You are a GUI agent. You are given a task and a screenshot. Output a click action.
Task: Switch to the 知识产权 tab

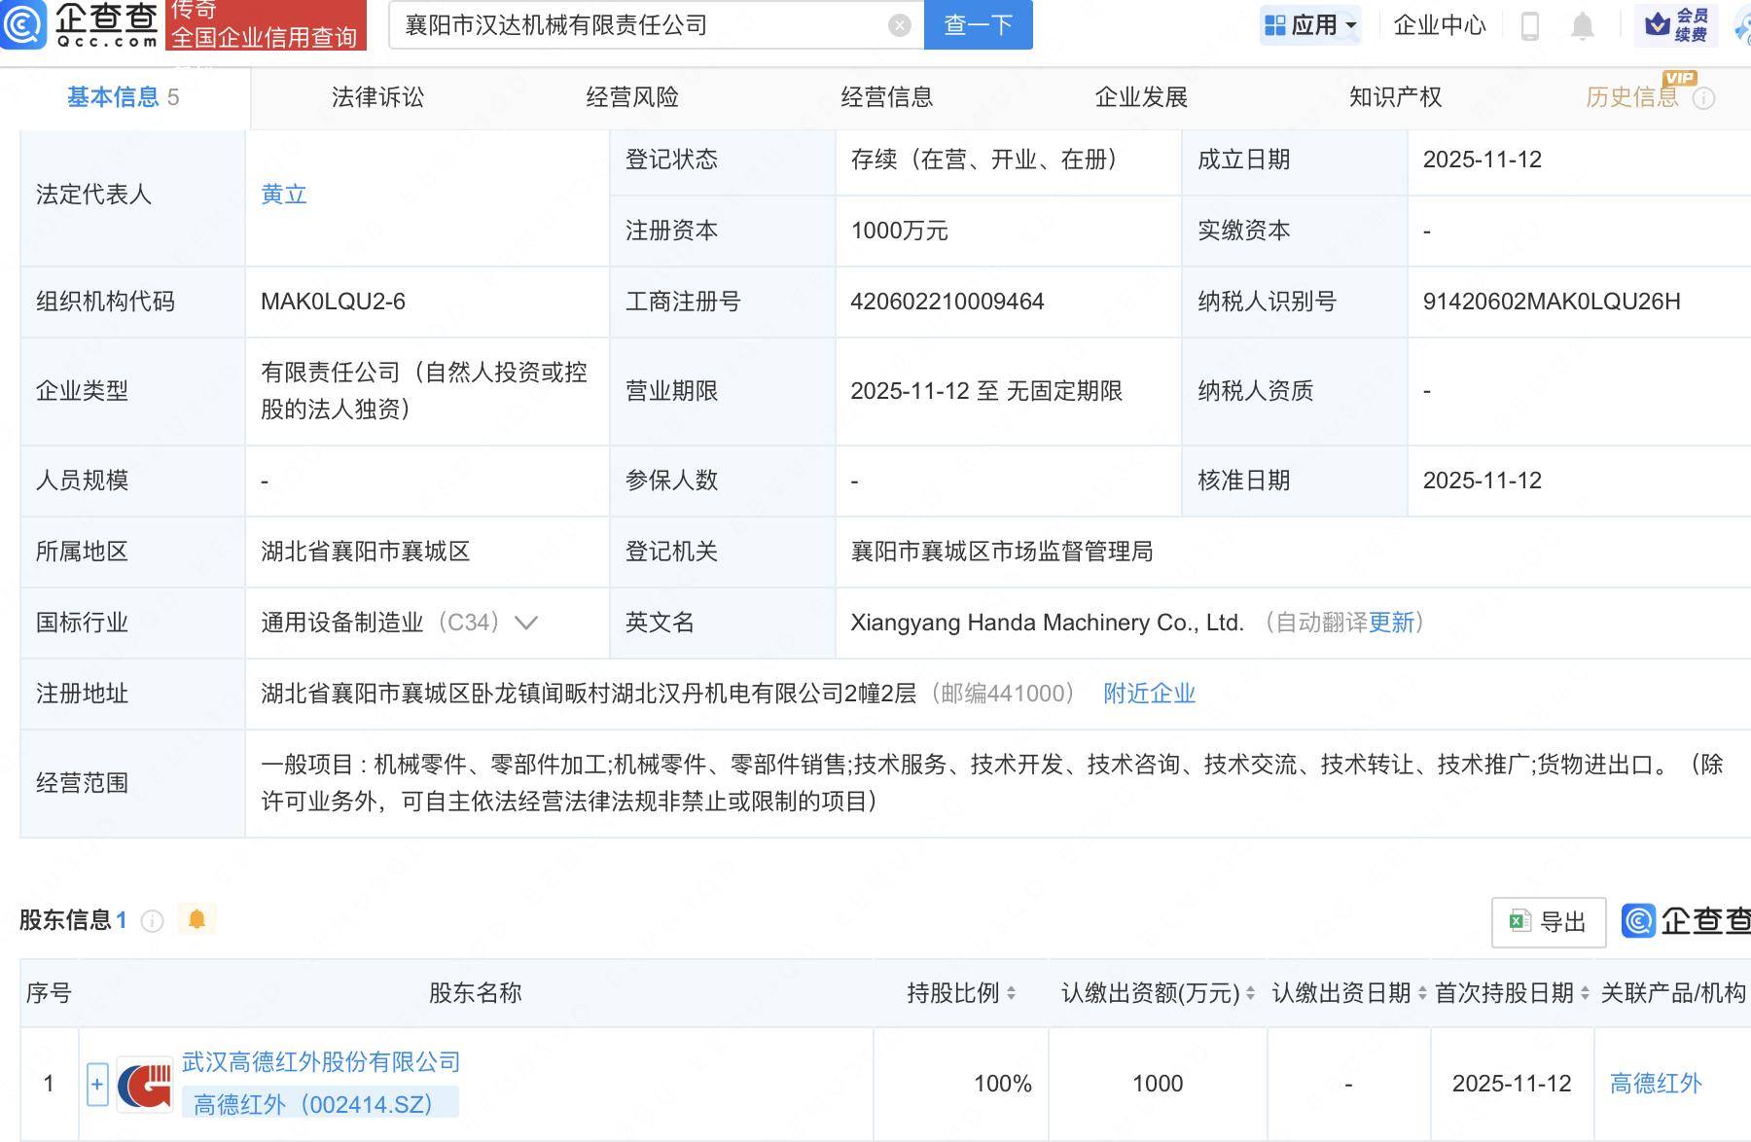coord(1396,96)
